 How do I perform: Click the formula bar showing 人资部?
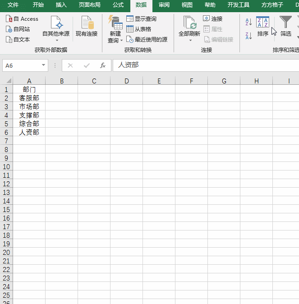click(x=206, y=65)
